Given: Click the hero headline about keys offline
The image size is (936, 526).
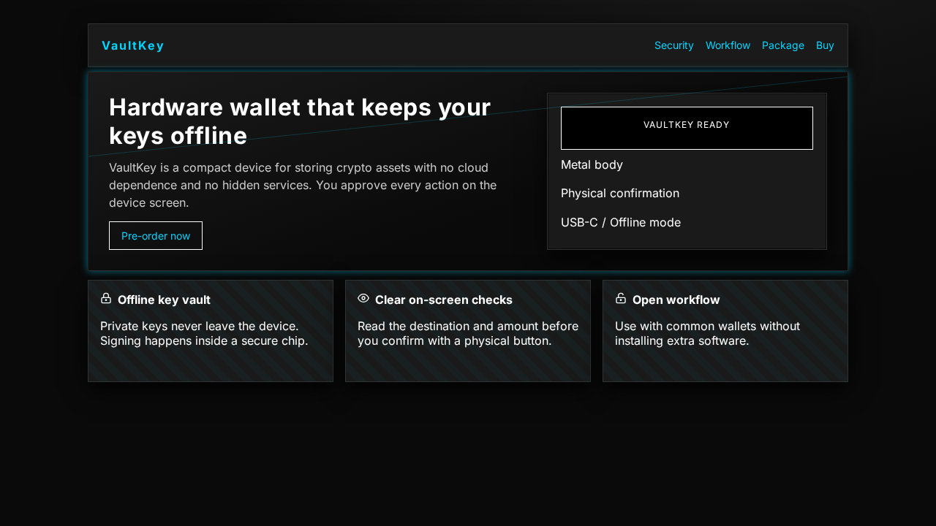Looking at the screenshot, I should point(300,121).
